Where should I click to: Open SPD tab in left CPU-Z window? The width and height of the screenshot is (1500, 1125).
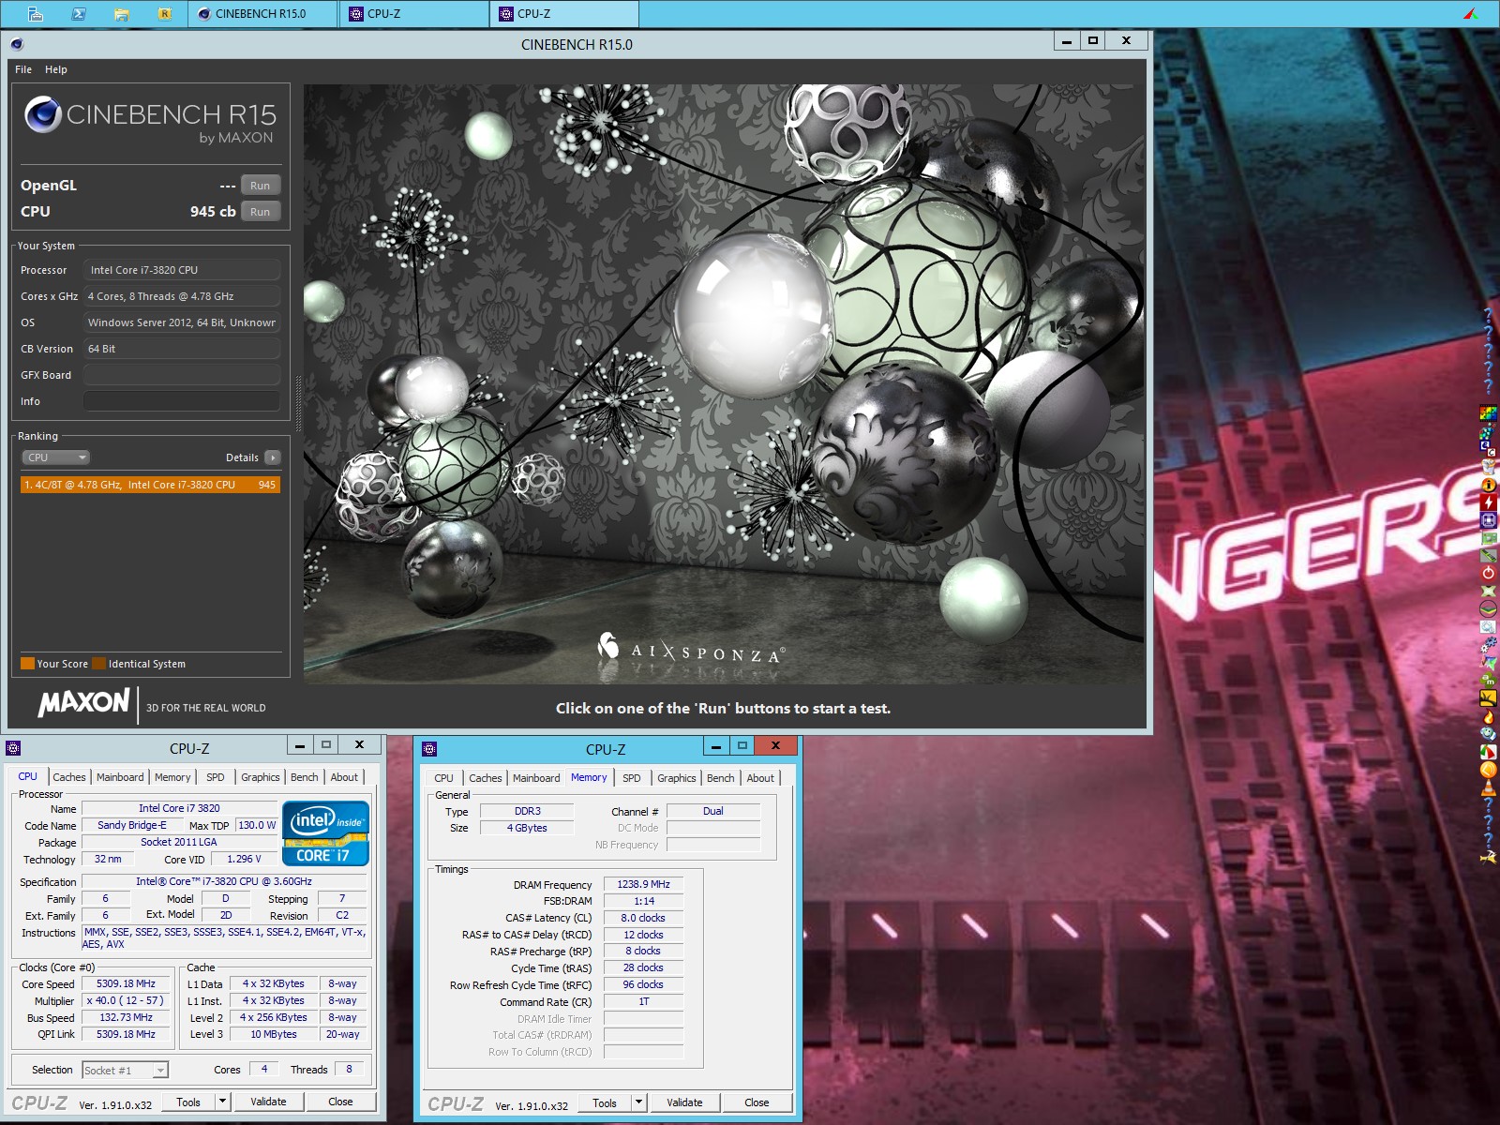pos(216,777)
